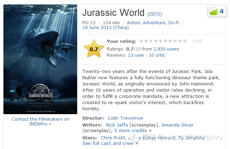Screen dimensions: 230x149
Task: Rate the movie ten stars
Action: tap(185, 41)
